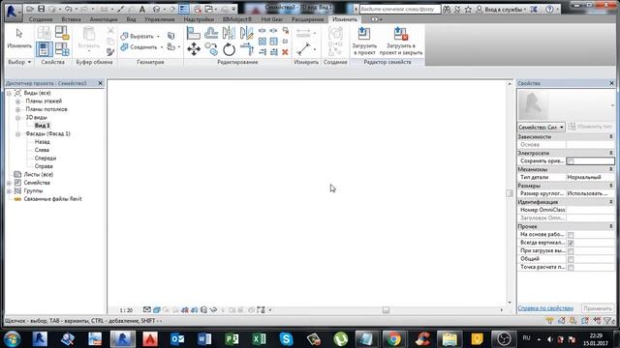Toggle На основе рабочей плоскости checkbox

pyautogui.click(x=571, y=235)
